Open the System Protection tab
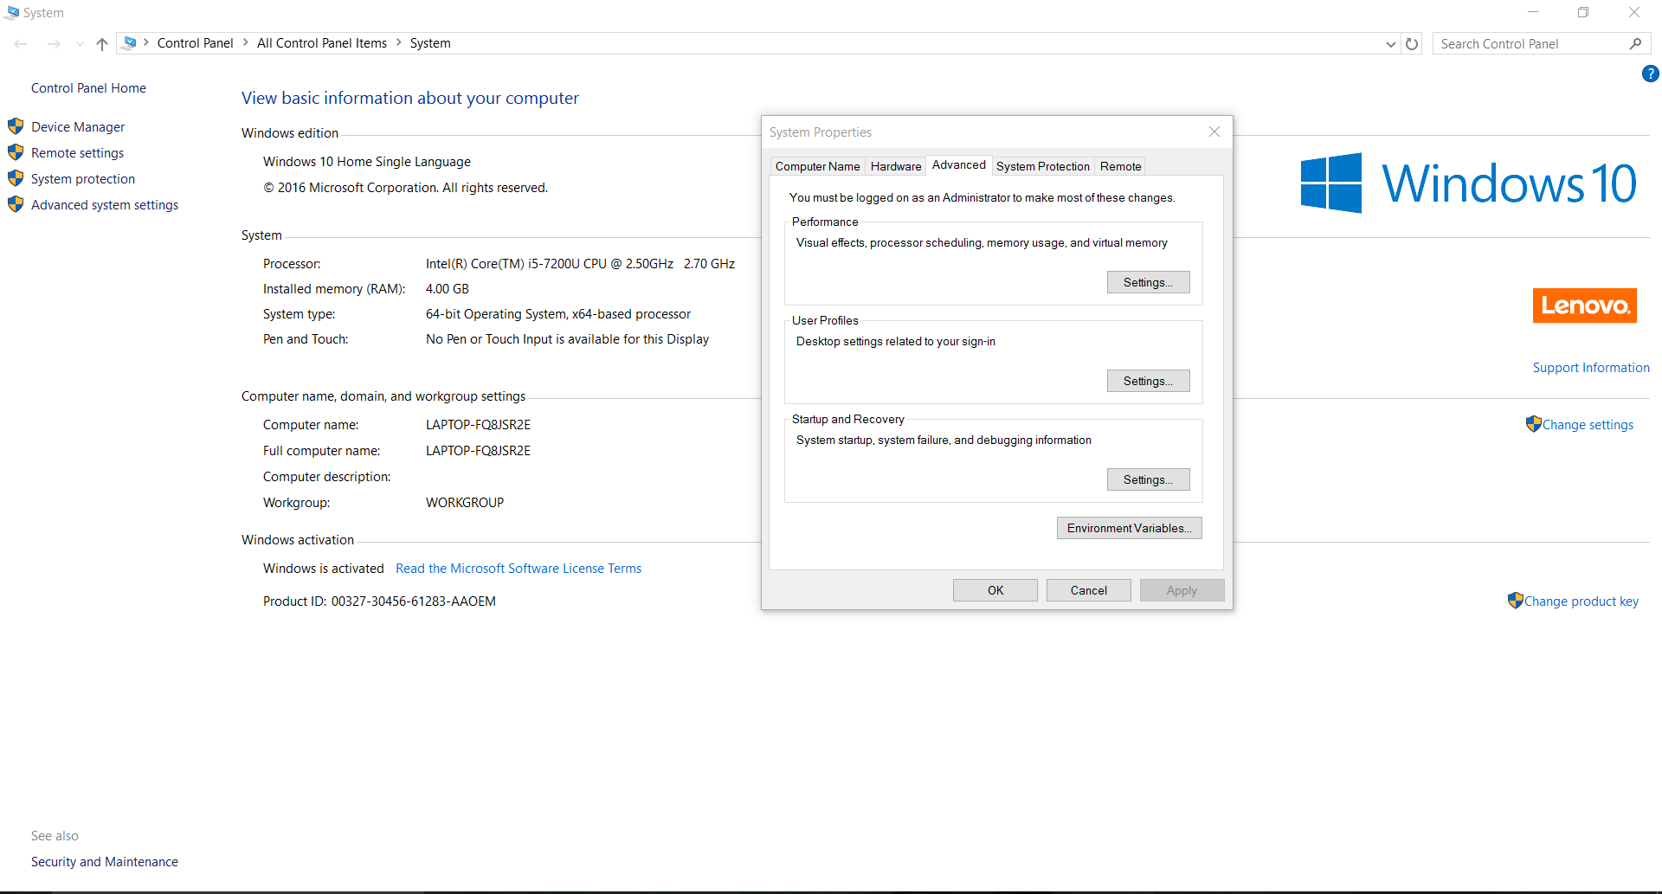The width and height of the screenshot is (1662, 894). tap(1042, 166)
